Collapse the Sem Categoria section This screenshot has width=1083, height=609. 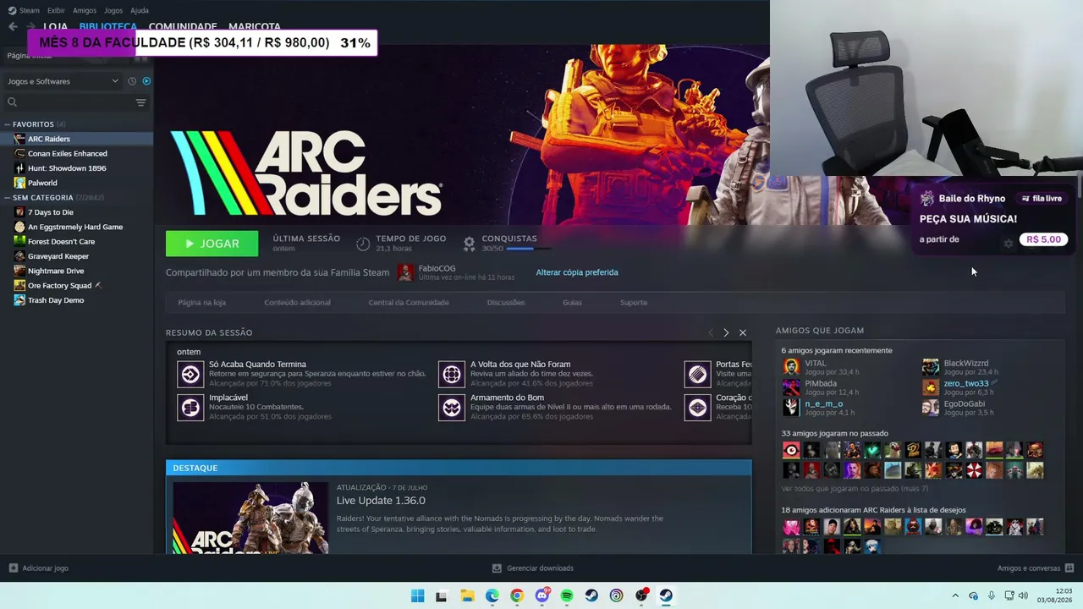coord(7,198)
